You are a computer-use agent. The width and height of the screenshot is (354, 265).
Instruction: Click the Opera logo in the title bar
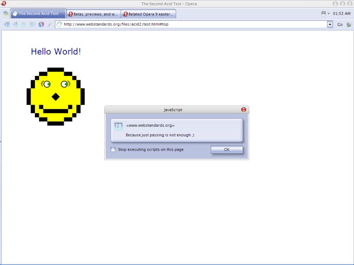pyautogui.click(x=4, y=4)
